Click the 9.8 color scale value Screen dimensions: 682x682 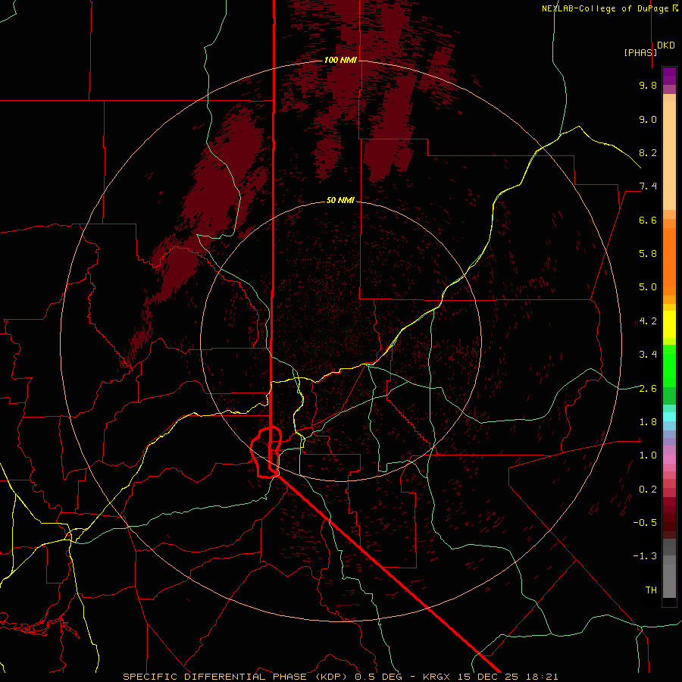[x=648, y=85]
